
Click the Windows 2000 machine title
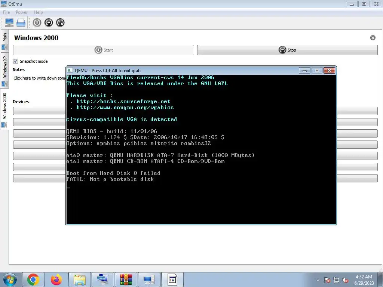click(x=36, y=38)
